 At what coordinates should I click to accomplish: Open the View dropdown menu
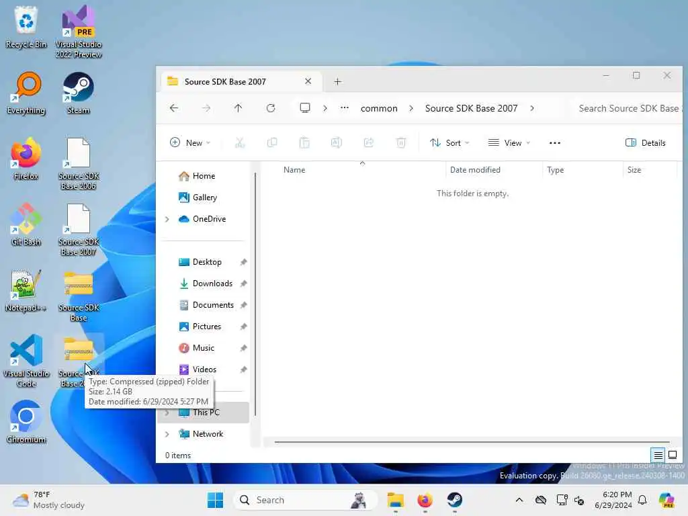(x=509, y=142)
